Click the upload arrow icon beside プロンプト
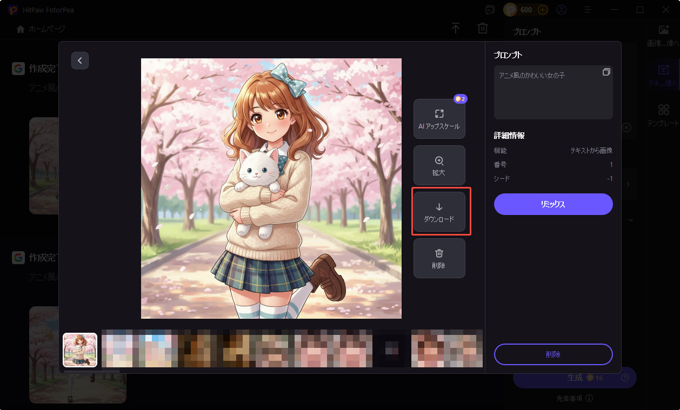Image resolution: width=680 pixels, height=410 pixels. tap(456, 28)
